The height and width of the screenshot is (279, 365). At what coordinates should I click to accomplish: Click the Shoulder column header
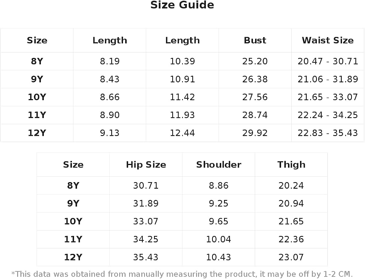click(219, 165)
